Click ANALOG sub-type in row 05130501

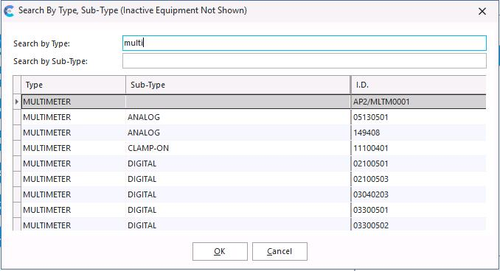point(238,117)
